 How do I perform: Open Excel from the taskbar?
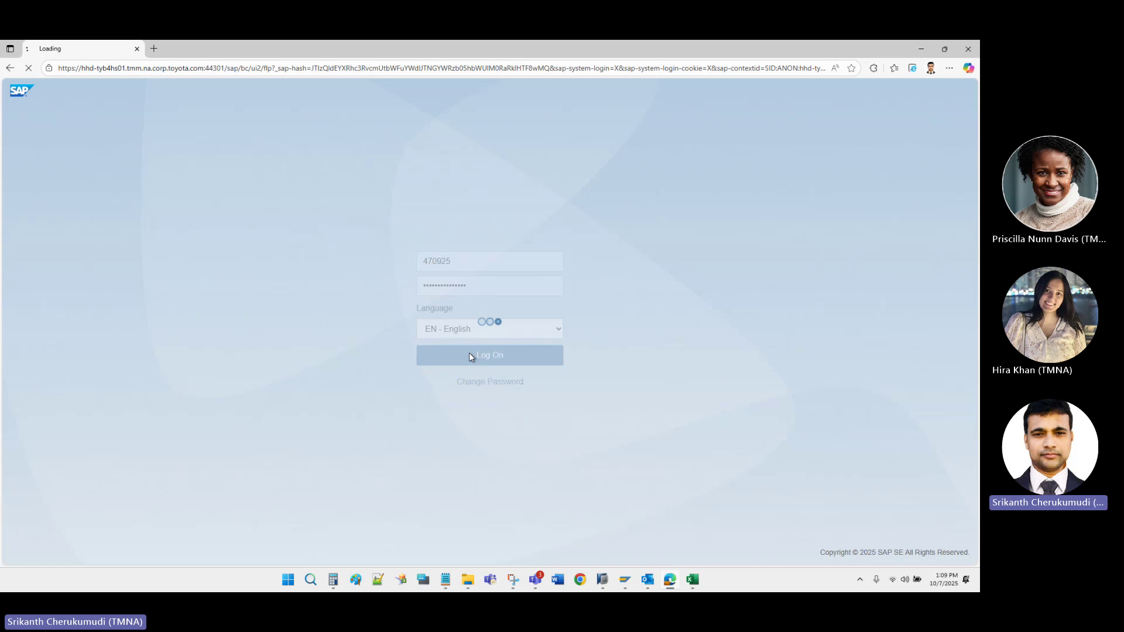(x=693, y=580)
